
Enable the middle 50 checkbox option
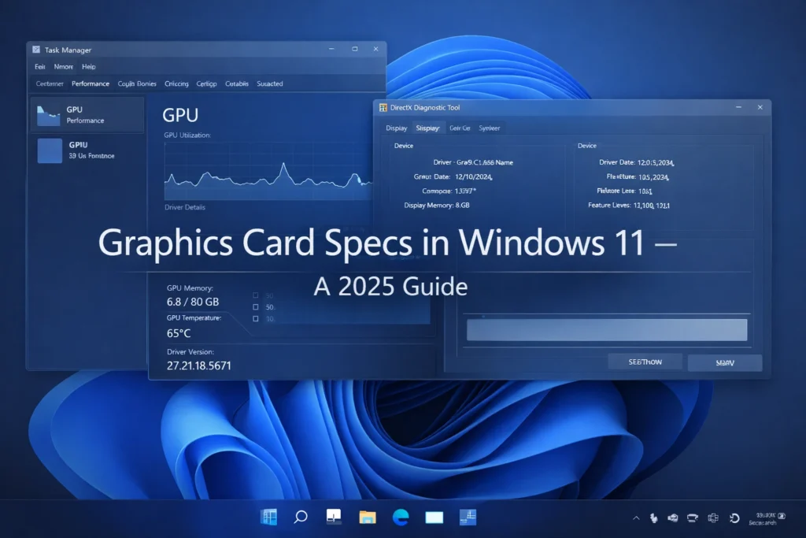pos(255,306)
